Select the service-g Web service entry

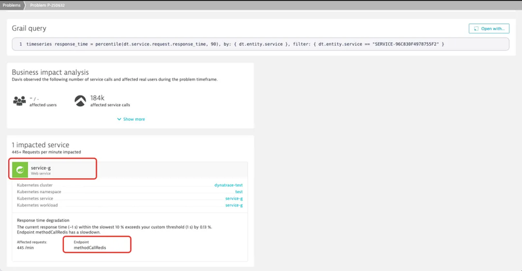(x=53, y=170)
